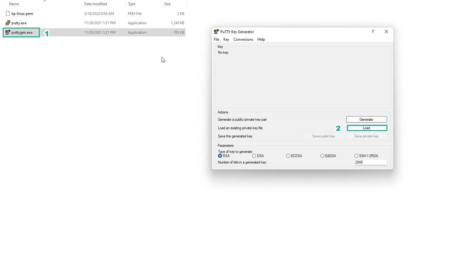Open the Conversions menu
The width and height of the screenshot is (462, 266).
point(243,39)
